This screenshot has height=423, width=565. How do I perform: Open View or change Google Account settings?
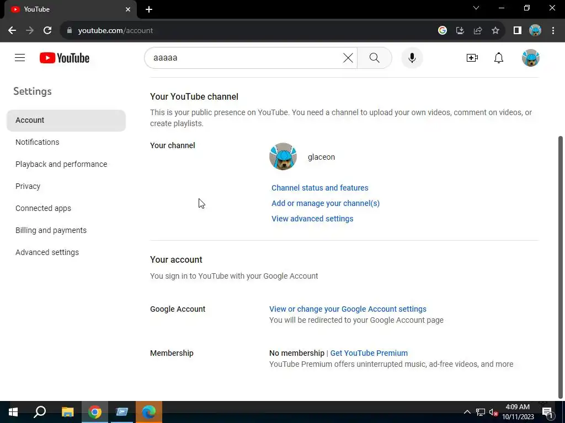[x=348, y=309]
